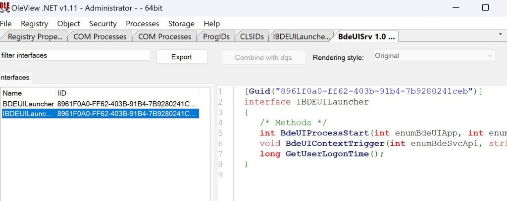This screenshot has width=507, height=201.
Task: Switch to the Registry Properties tab
Action: point(35,37)
